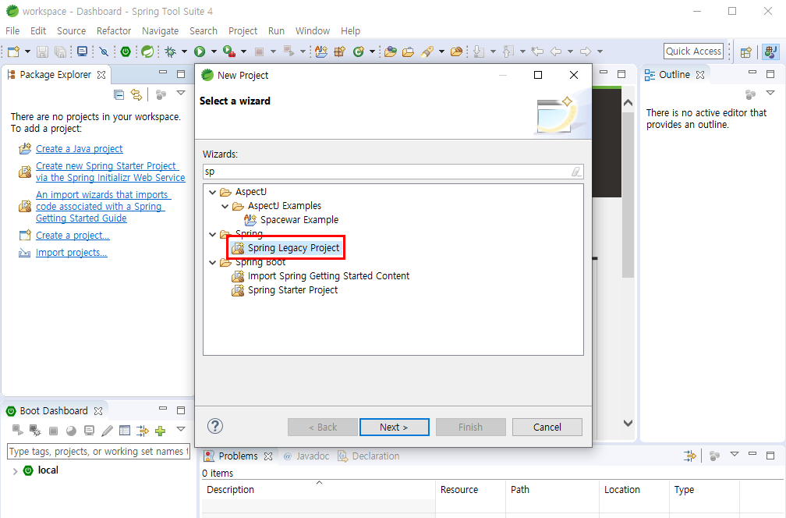
Task: Click the New file toolbar icon
Action: click(13, 51)
